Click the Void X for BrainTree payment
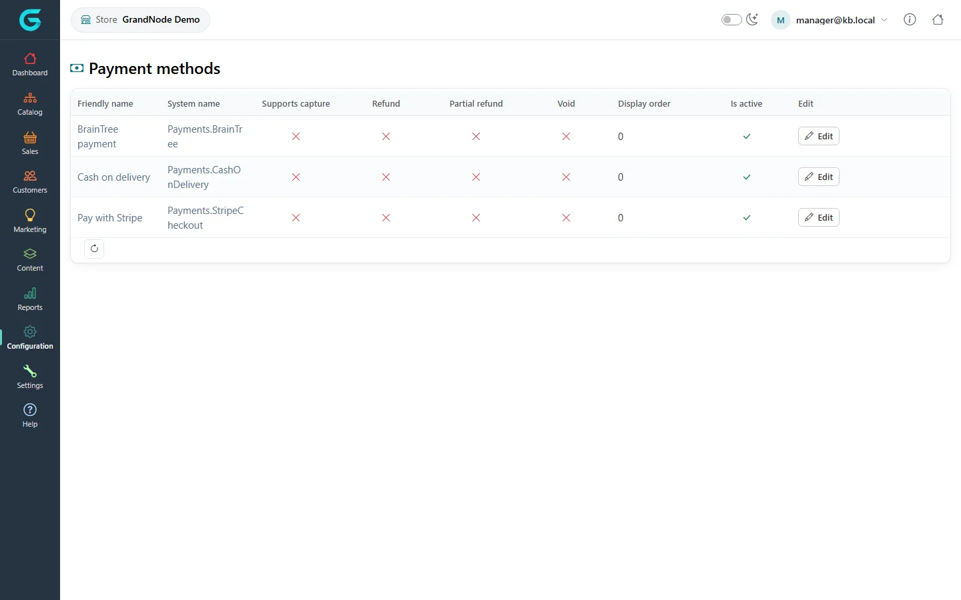This screenshot has width=961, height=600. point(566,137)
